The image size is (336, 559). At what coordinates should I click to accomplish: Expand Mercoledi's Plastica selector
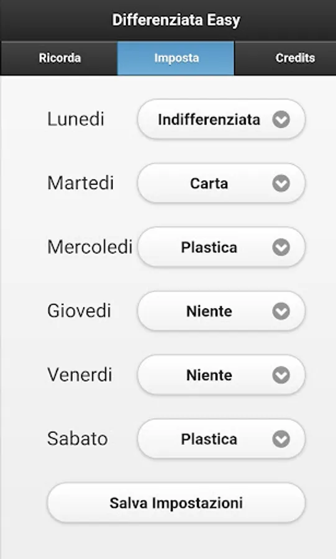point(221,247)
